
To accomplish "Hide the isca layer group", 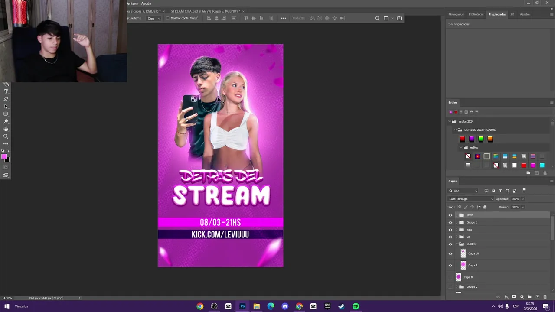I will coord(450,230).
